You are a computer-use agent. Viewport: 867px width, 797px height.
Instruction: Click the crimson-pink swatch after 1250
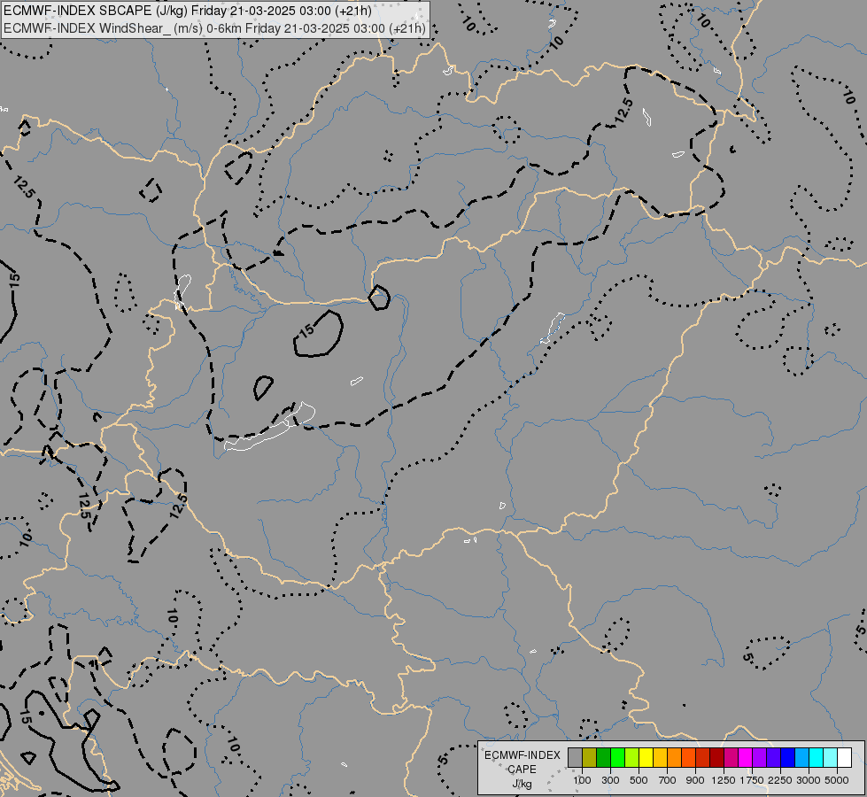point(731,757)
